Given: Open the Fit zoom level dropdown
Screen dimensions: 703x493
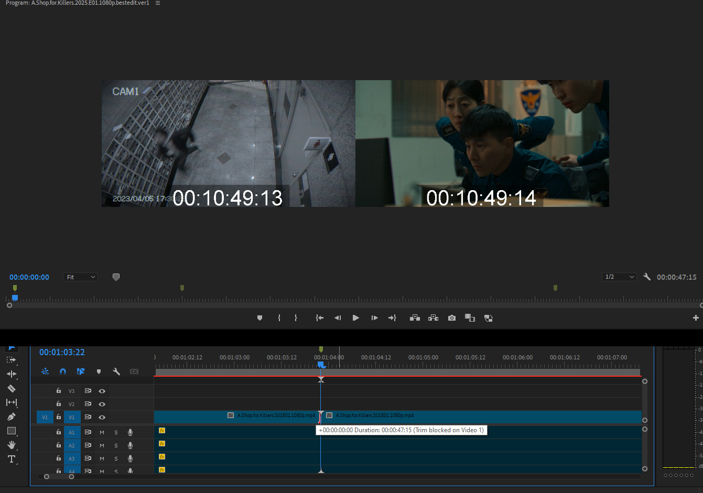Looking at the screenshot, I should 81,277.
